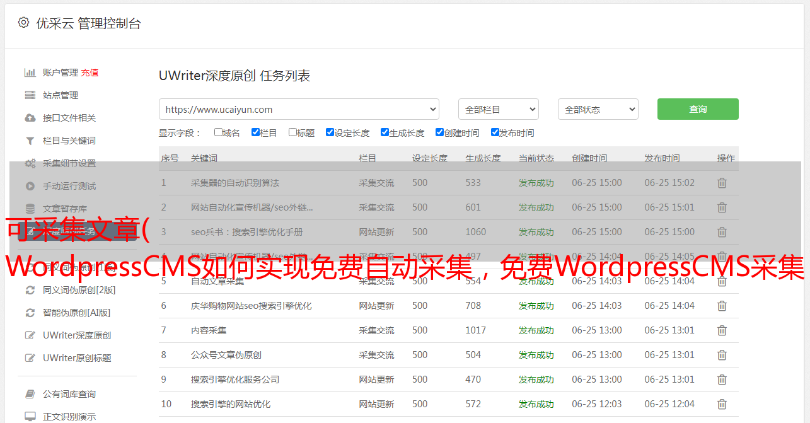Click publish time 06-25 12:04
This screenshot has width=810, height=423.
[x=669, y=404]
